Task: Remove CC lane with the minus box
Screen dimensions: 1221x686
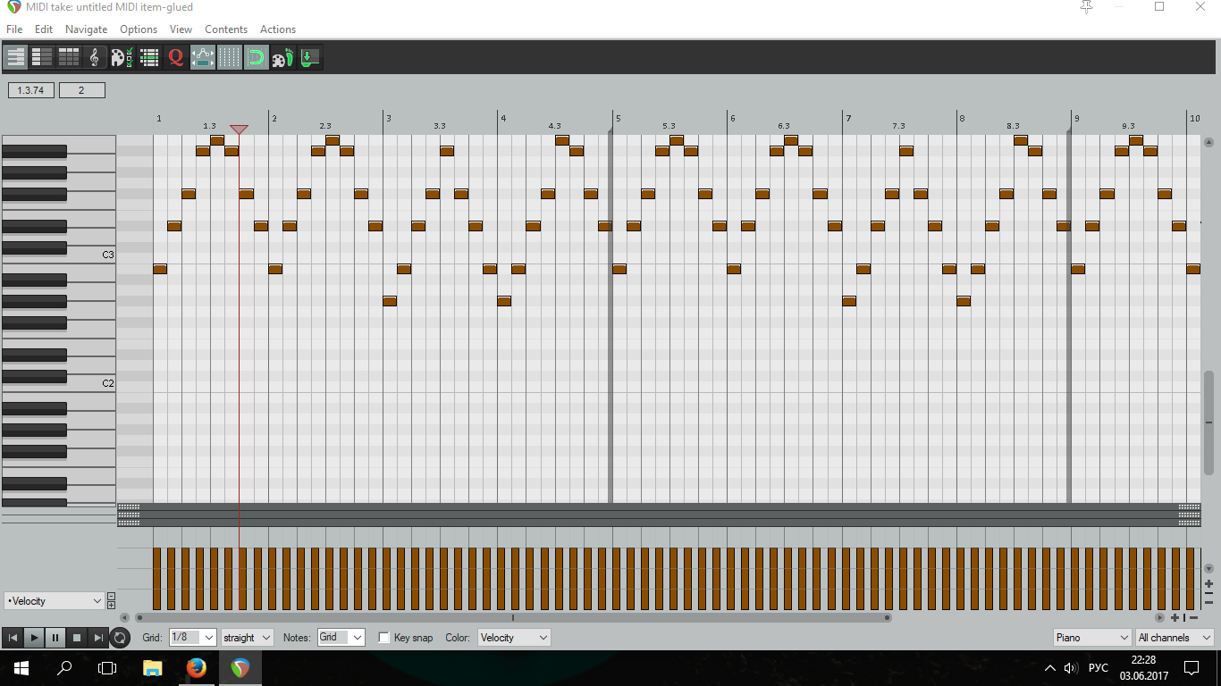Action: [111, 597]
